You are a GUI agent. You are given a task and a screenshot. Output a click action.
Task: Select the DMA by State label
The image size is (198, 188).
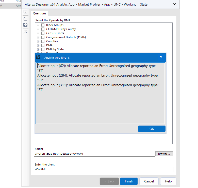point(55,49)
